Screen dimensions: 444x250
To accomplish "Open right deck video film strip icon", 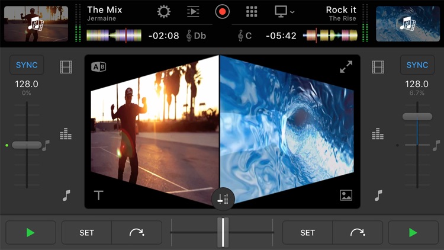I will click(378, 67).
